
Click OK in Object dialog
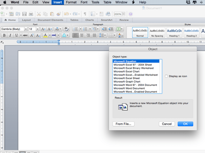(x=185, y=124)
